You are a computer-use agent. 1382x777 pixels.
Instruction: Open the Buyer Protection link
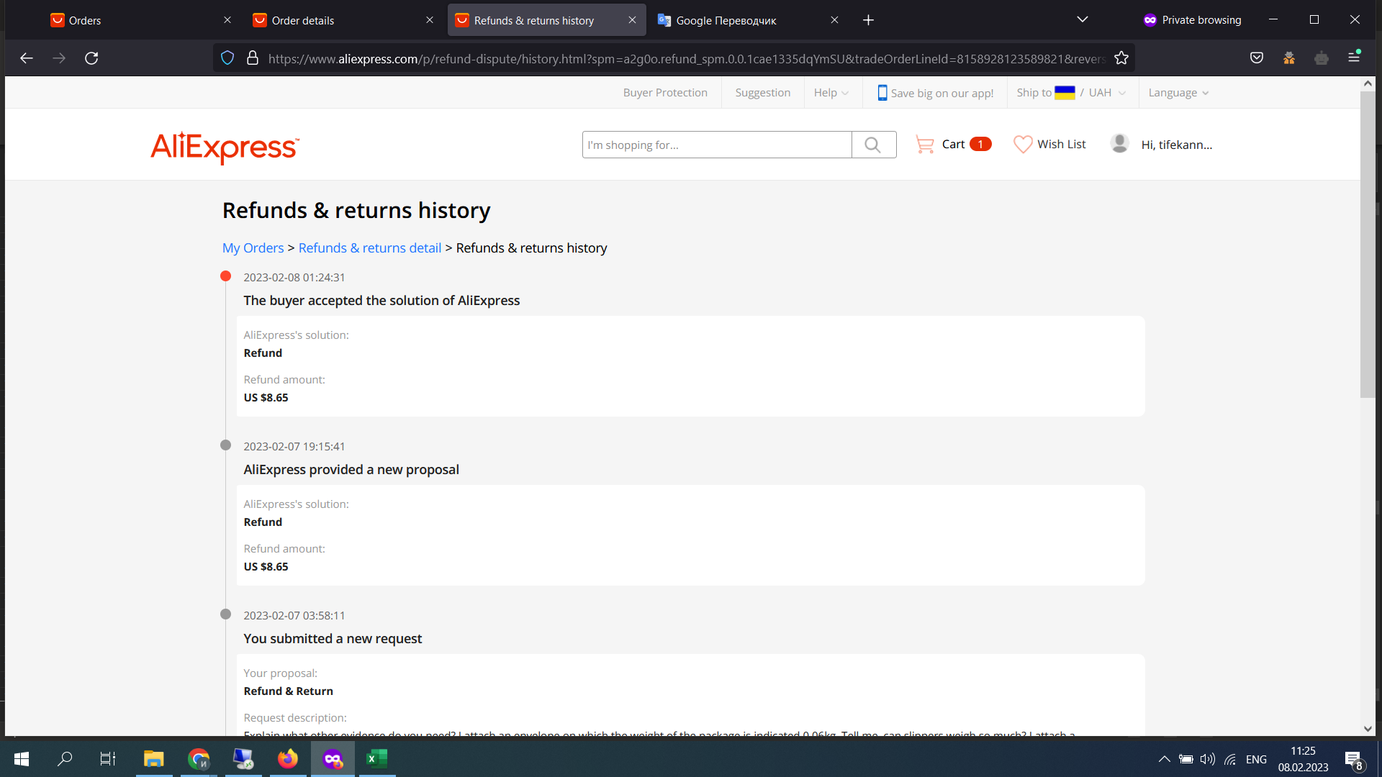pyautogui.click(x=665, y=93)
